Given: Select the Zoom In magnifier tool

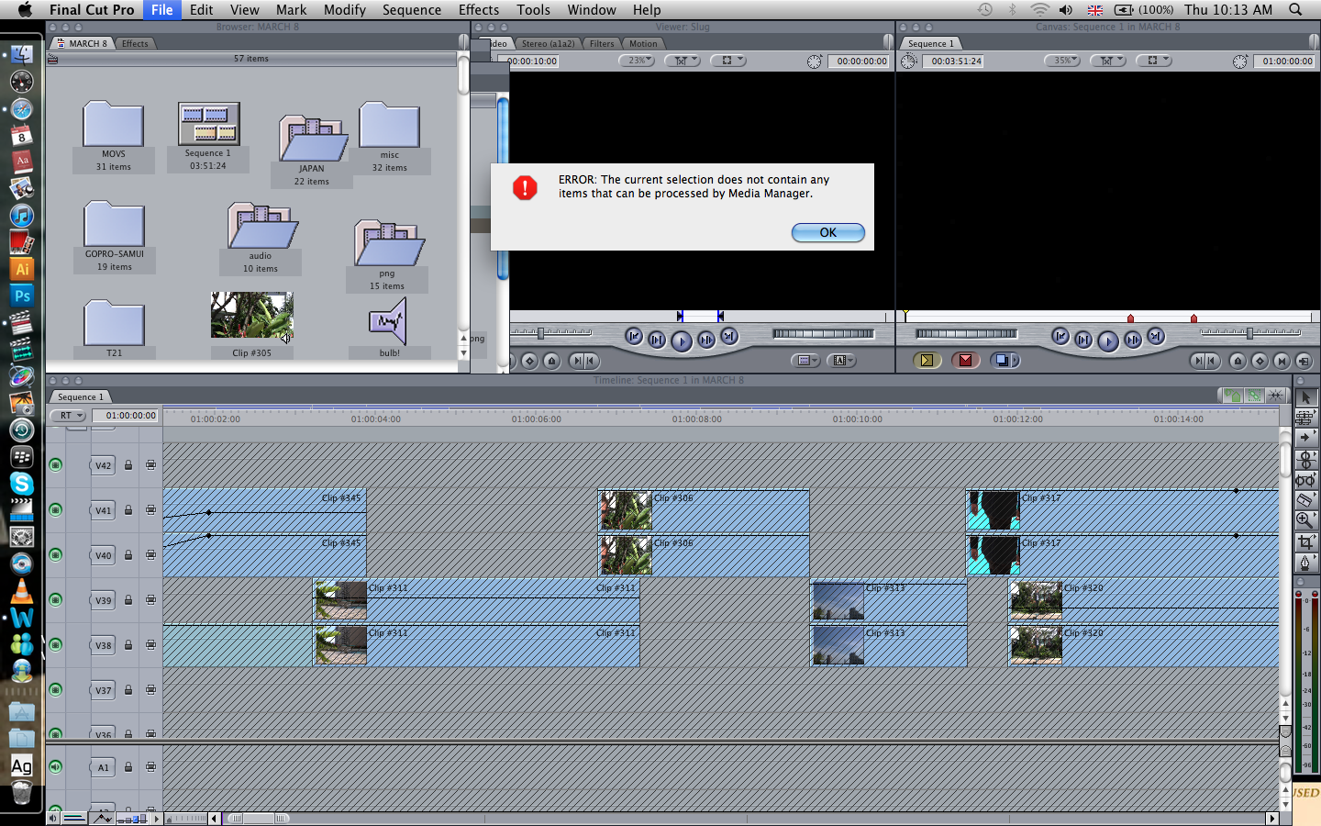Looking at the screenshot, I should 1305,520.
